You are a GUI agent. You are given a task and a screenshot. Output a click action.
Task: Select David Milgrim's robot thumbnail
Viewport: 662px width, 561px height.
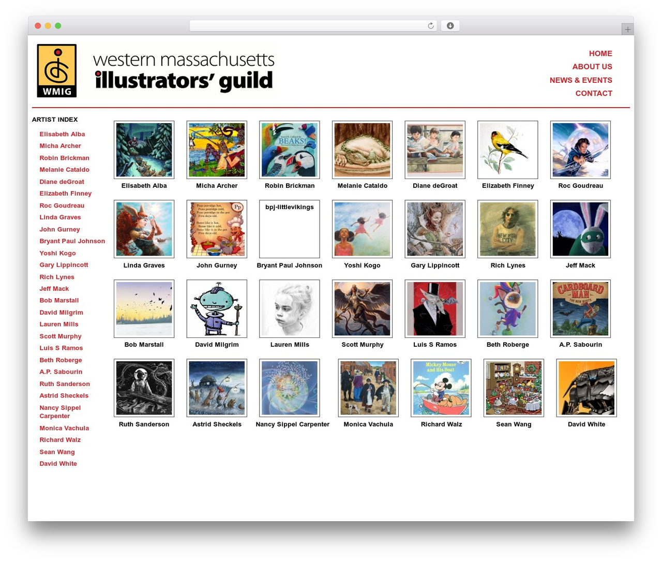[217, 309]
